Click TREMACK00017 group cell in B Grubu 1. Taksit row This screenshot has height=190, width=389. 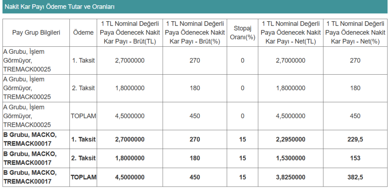[x=36, y=139]
